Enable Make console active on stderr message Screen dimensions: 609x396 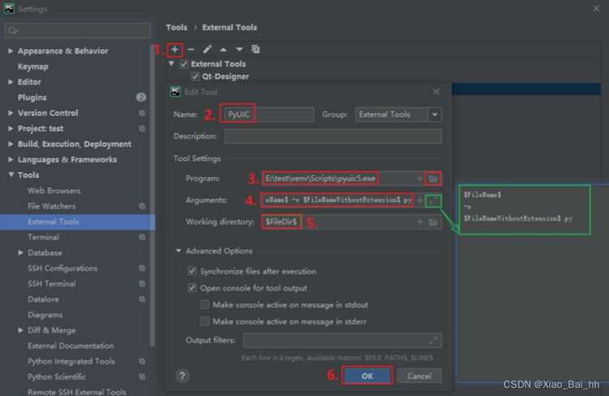point(205,321)
